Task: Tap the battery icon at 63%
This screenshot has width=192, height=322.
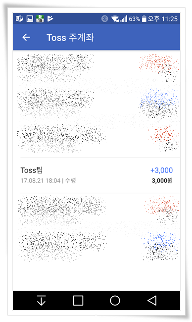Action: coord(144,19)
